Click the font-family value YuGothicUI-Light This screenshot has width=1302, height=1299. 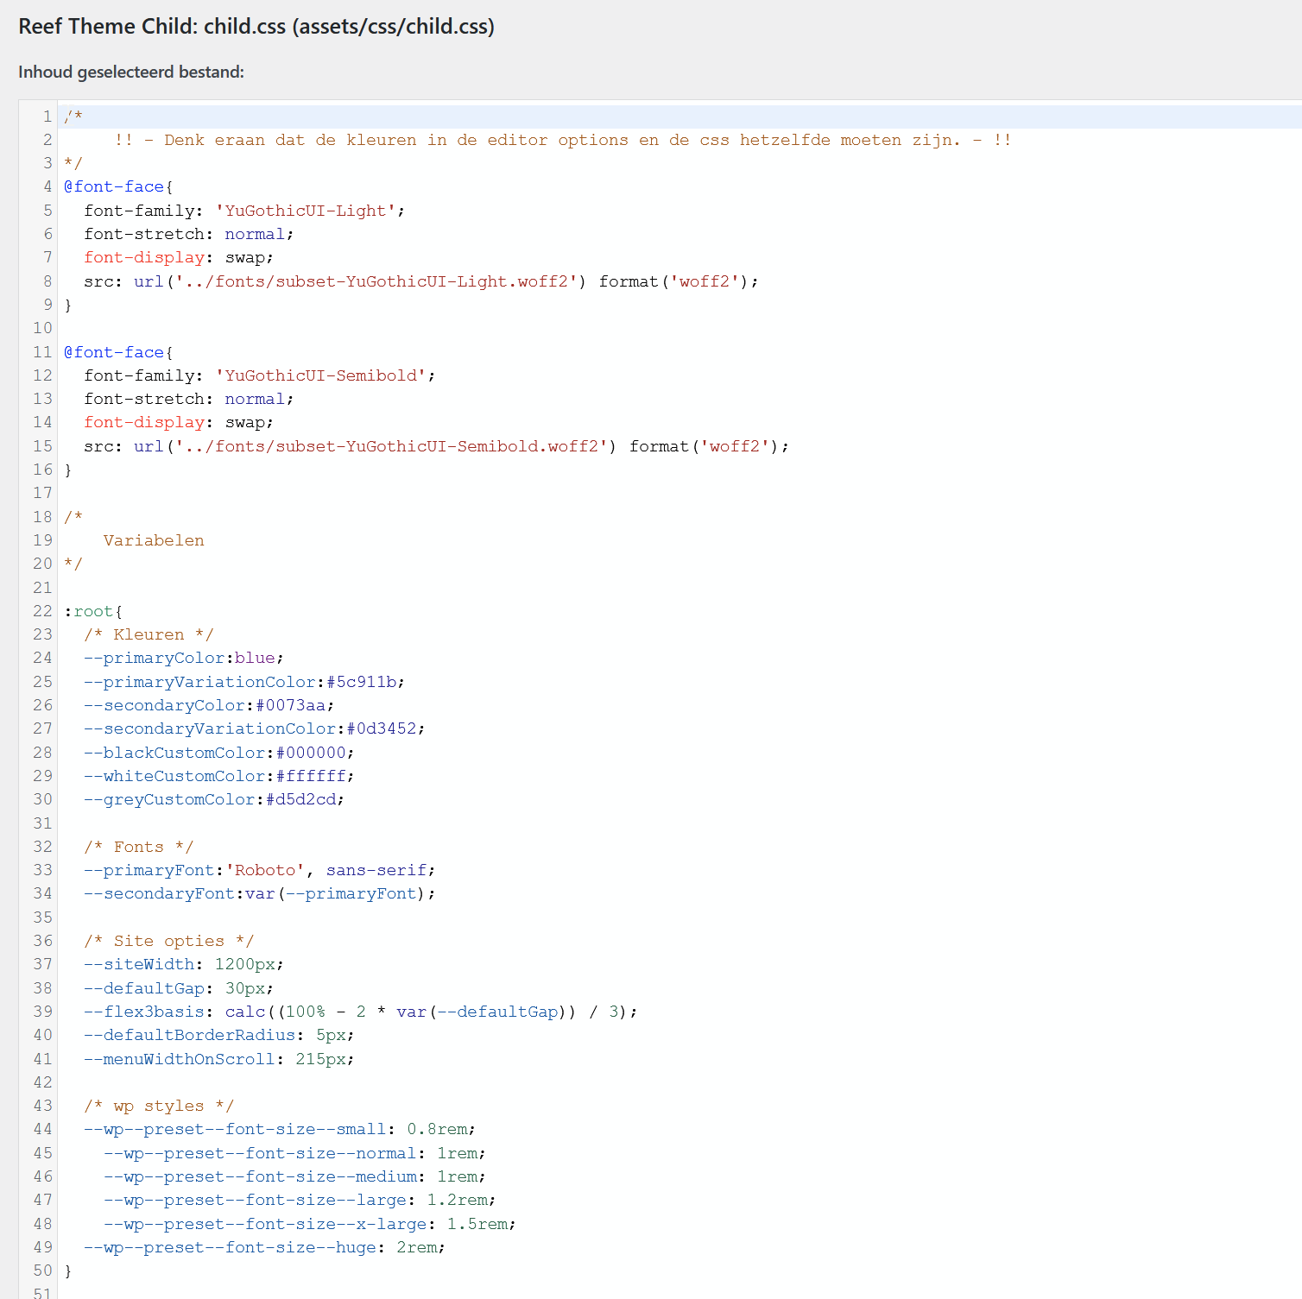[308, 211]
